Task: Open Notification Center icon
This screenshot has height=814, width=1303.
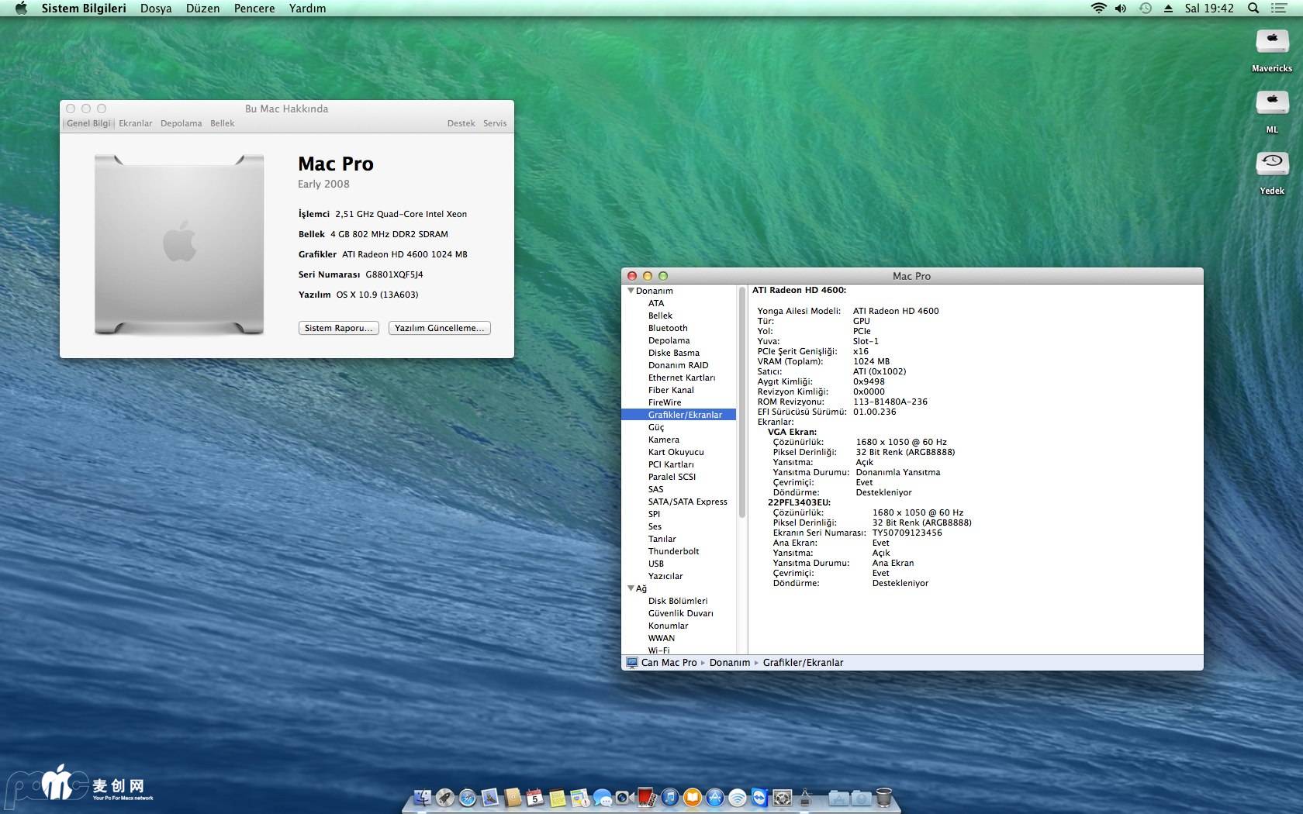Action: [1279, 9]
